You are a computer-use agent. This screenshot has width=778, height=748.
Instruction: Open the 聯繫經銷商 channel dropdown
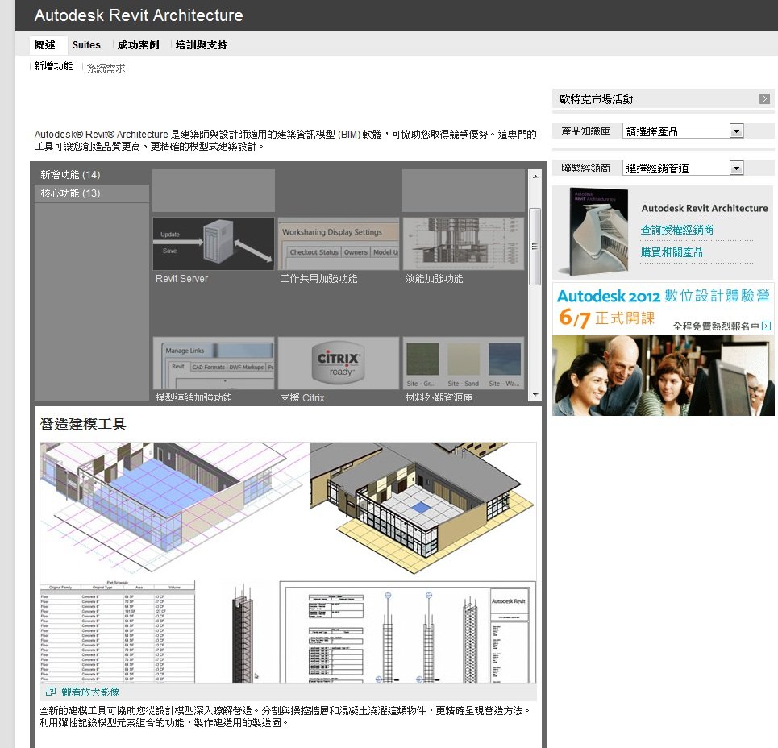683,168
